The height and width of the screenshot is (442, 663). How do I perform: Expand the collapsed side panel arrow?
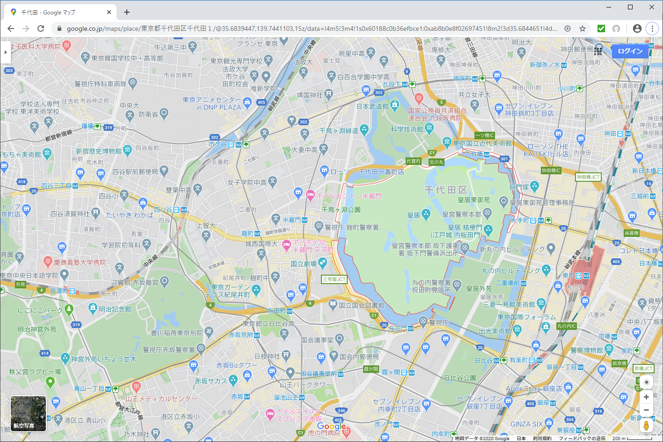[x=5, y=52]
